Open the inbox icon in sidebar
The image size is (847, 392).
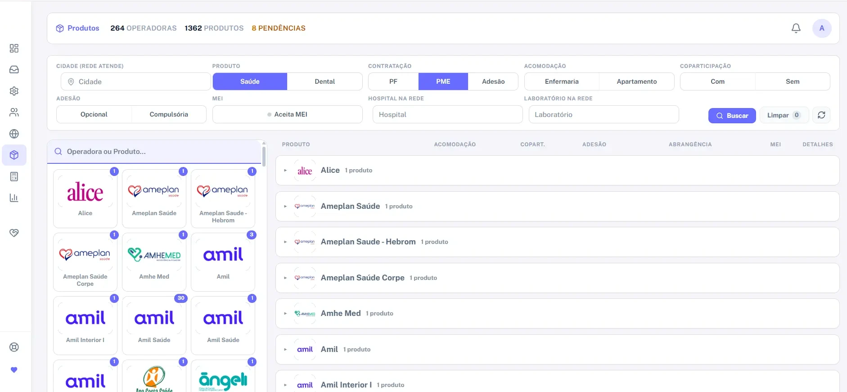(x=14, y=69)
